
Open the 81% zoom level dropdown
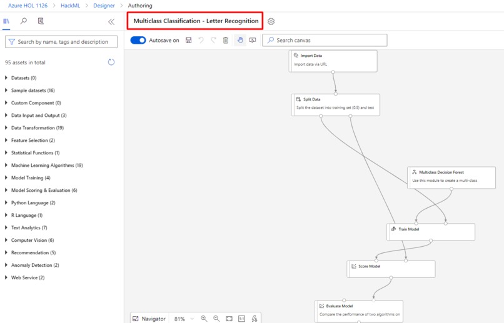point(184,319)
